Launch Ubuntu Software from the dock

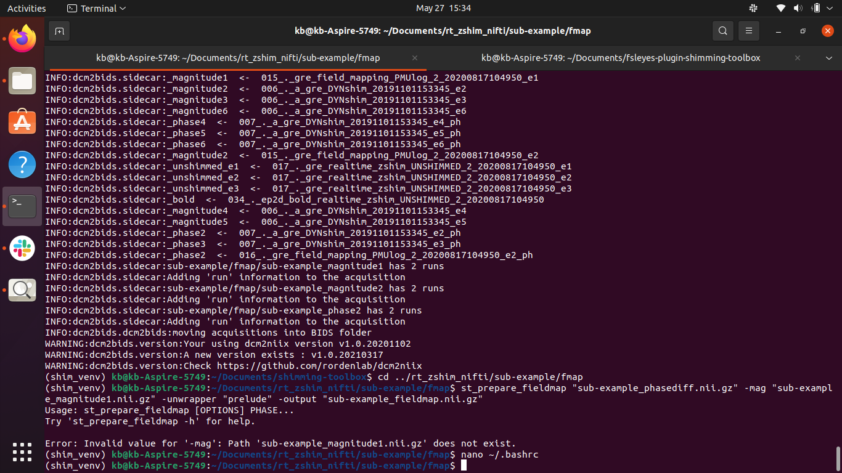pos(22,122)
